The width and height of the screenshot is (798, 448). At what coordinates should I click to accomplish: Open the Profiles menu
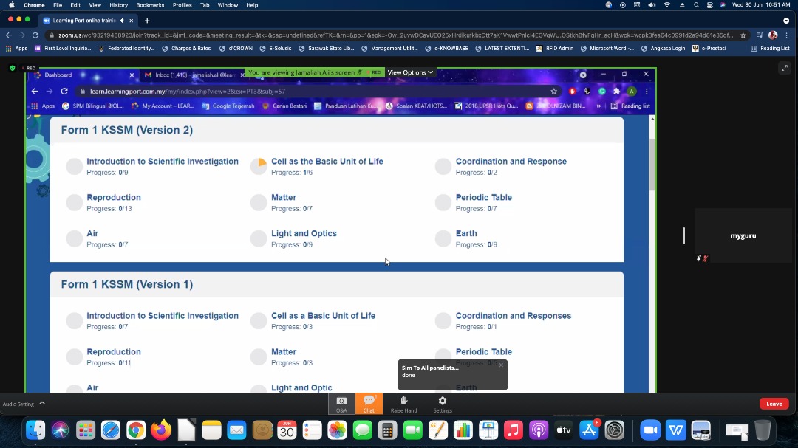click(x=183, y=5)
